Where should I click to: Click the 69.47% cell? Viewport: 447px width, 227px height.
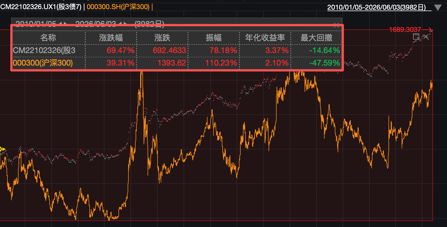[x=120, y=50]
